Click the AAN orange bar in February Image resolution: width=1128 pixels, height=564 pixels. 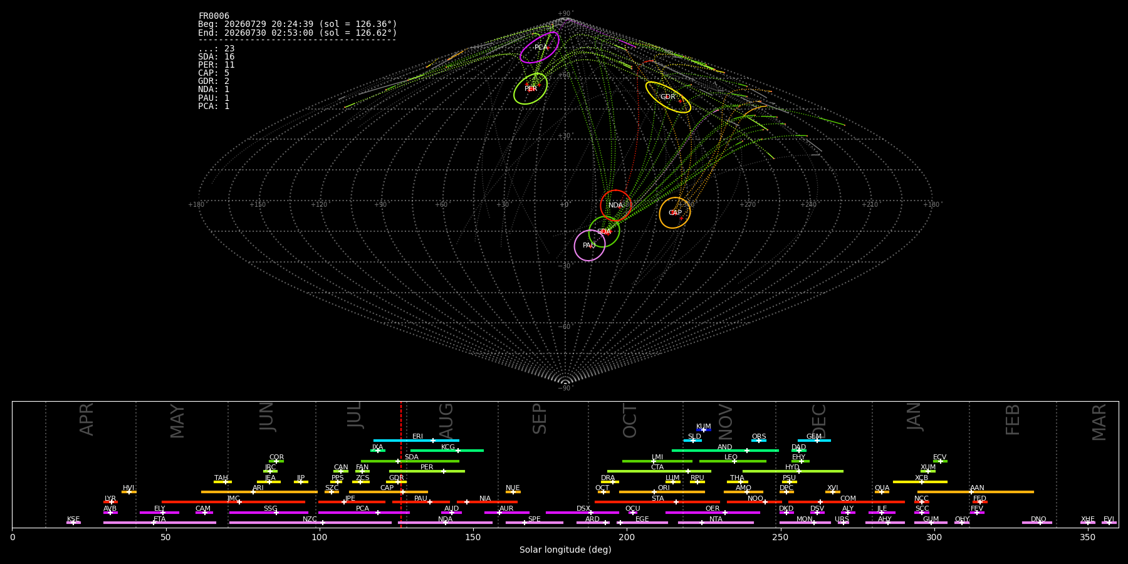pyautogui.click(x=976, y=492)
